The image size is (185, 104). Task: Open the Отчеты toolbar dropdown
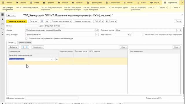tap(111, 21)
